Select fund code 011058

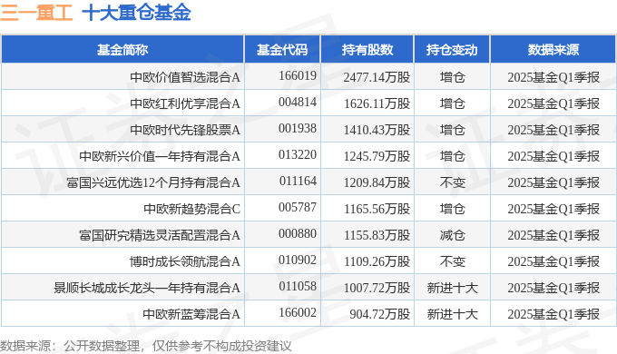[x=298, y=286]
